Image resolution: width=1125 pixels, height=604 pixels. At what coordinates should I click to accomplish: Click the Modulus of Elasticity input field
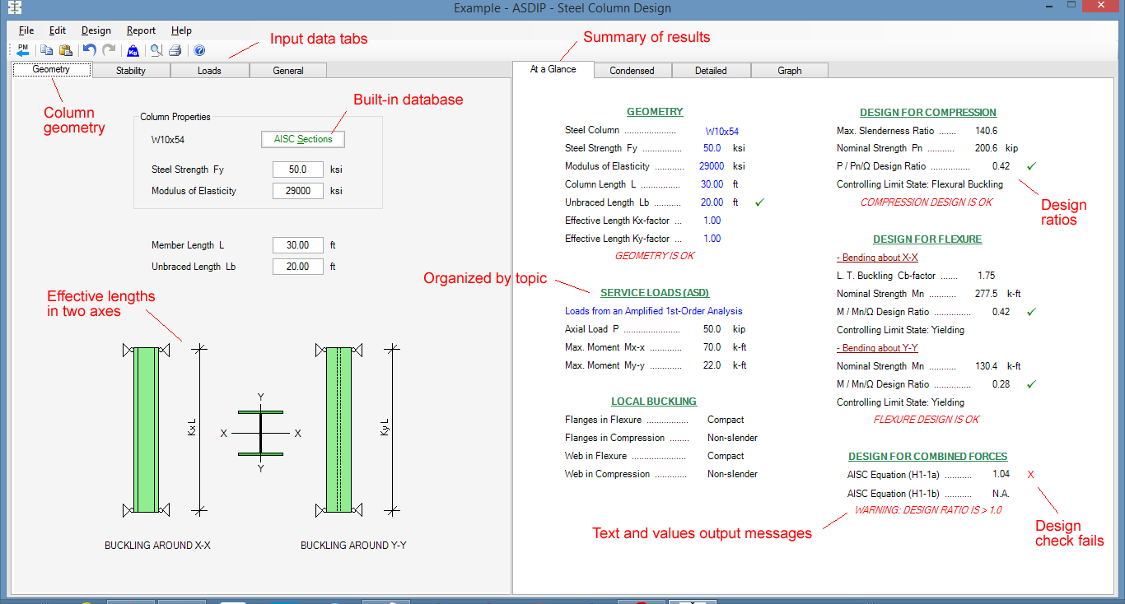pos(298,191)
